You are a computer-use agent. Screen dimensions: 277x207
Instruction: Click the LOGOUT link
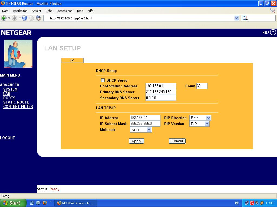tap(7, 138)
